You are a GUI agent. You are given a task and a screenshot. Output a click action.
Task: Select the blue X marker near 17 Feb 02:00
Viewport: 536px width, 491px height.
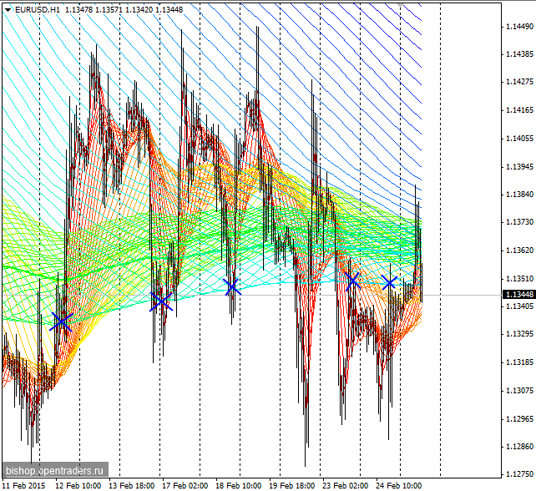click(161, 301)
